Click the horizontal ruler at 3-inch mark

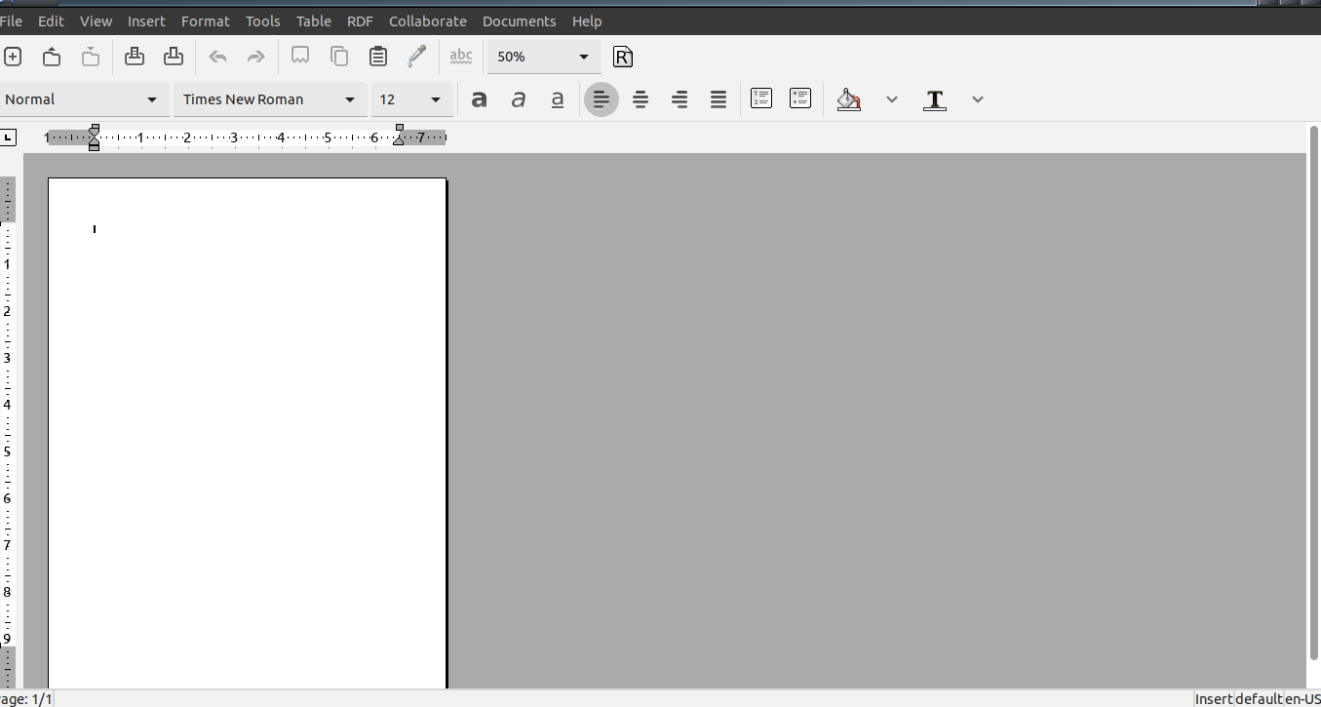point(234,137)
